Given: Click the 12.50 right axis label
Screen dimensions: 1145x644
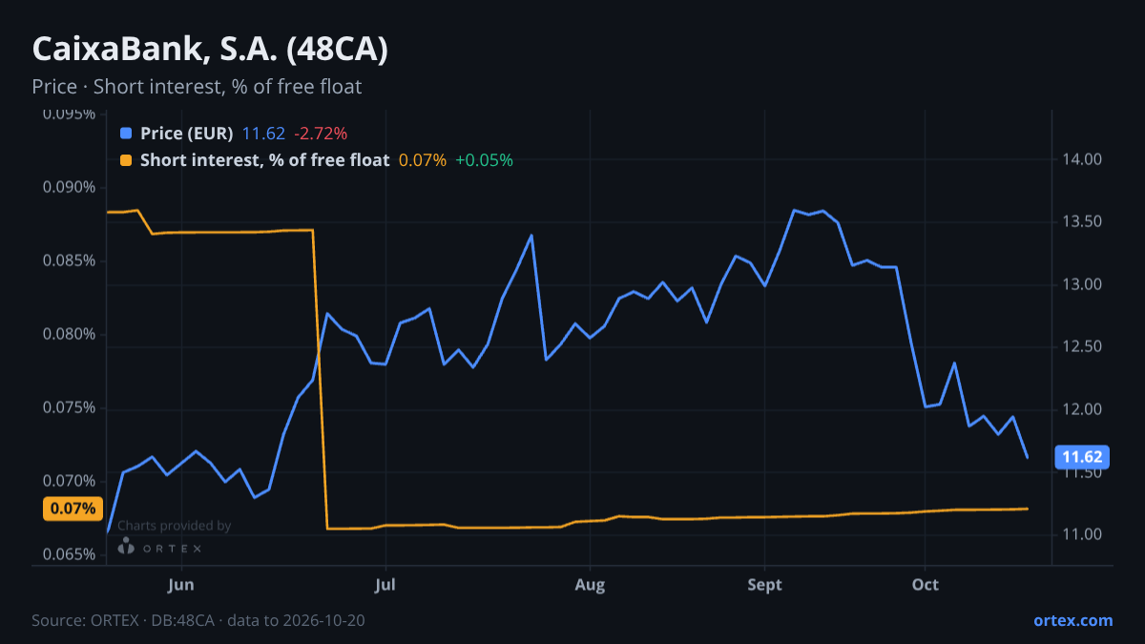Looking at the screenshot, I should click(x=1081, y=347).
